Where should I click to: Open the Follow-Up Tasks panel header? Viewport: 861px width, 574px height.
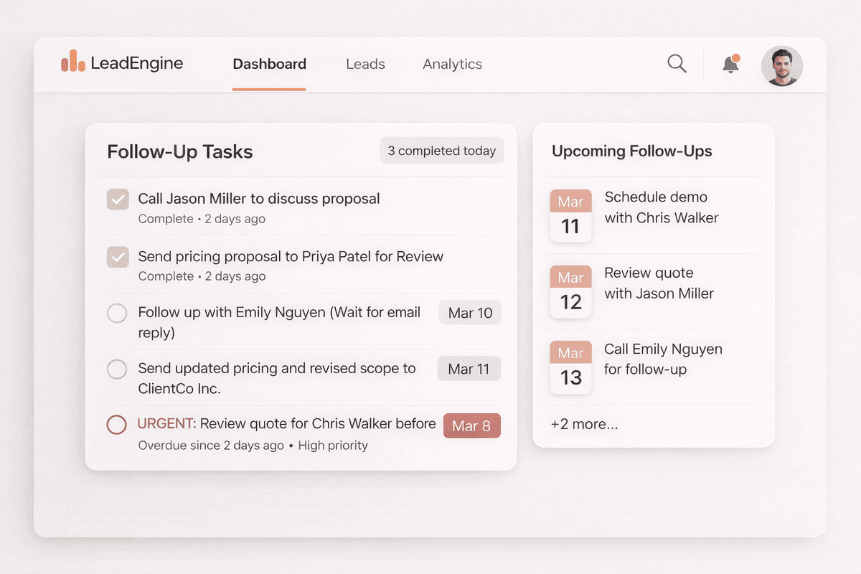pyautogui.click(x=179, y=151)
